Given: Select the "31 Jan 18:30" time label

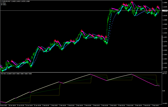Looking at the screenshot, I should pos(37,105).
